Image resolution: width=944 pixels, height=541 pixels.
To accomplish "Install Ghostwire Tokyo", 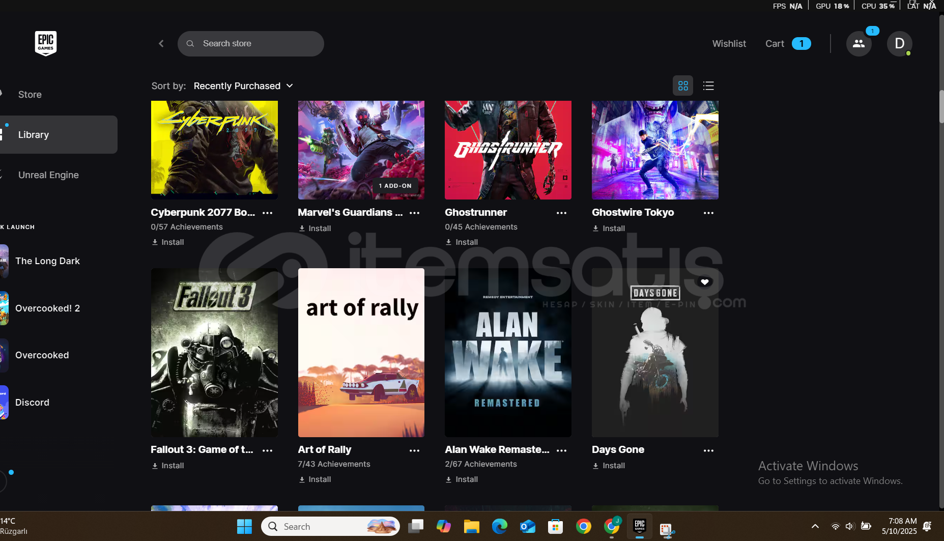I will [x=609, y=229].
